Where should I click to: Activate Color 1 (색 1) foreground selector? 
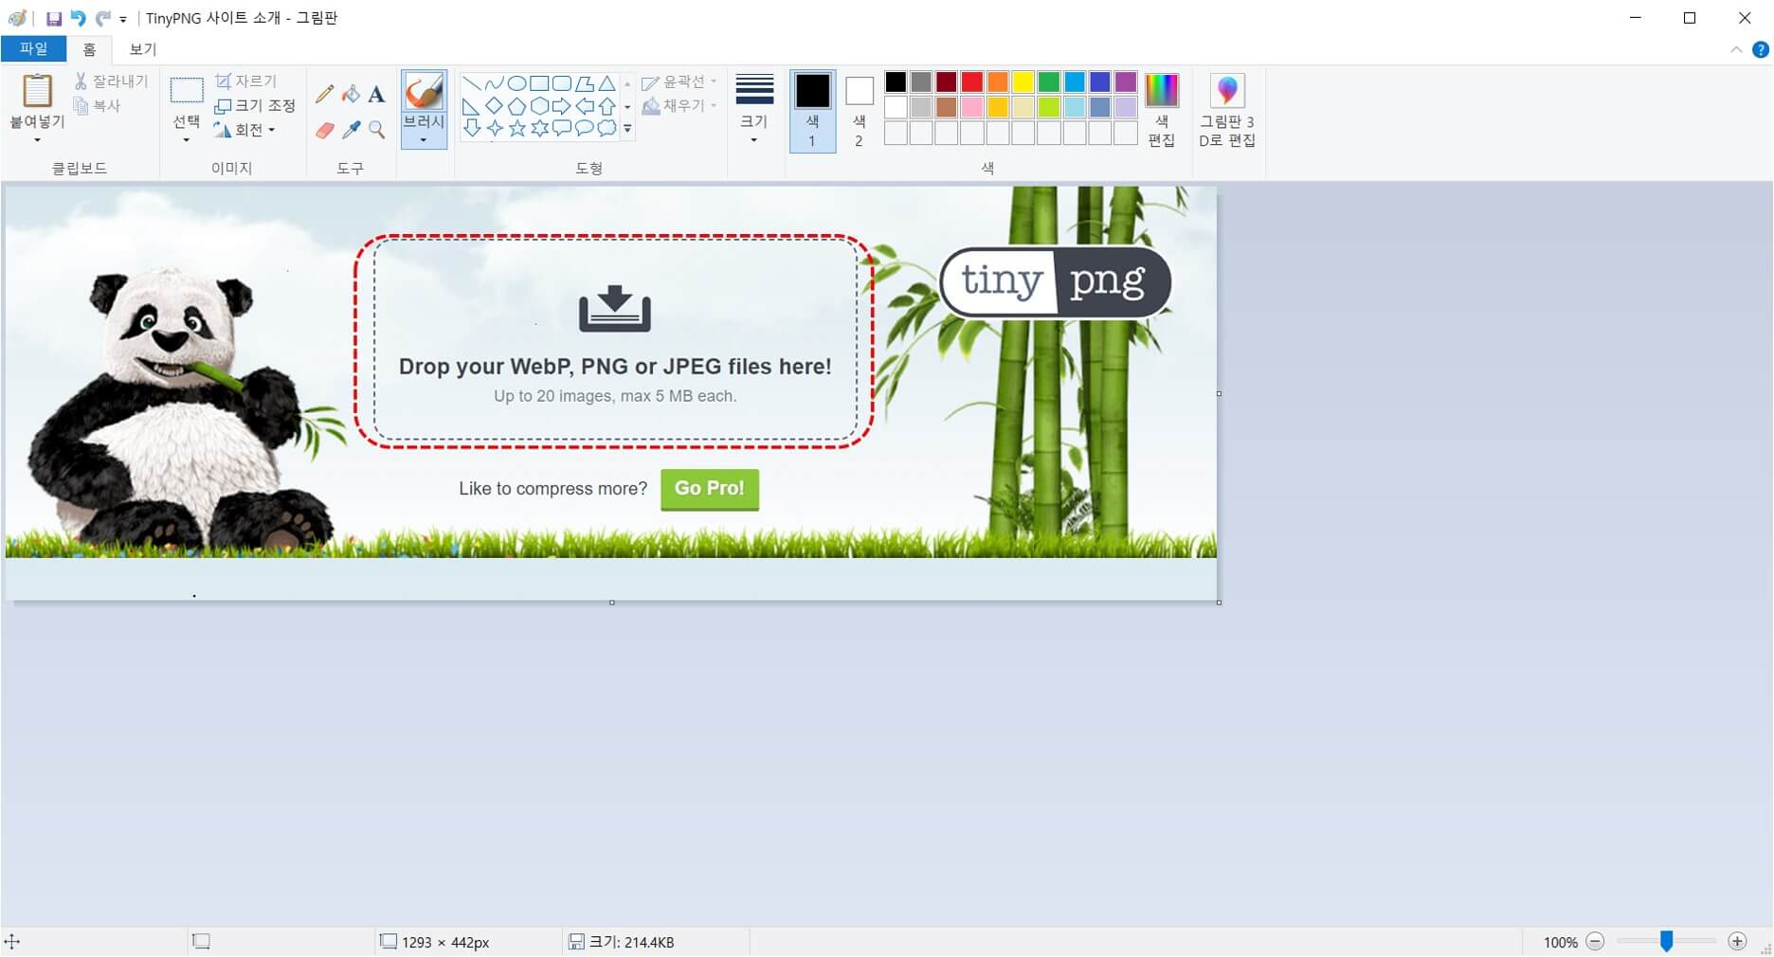pyautogui.click(x=812, y=111)
